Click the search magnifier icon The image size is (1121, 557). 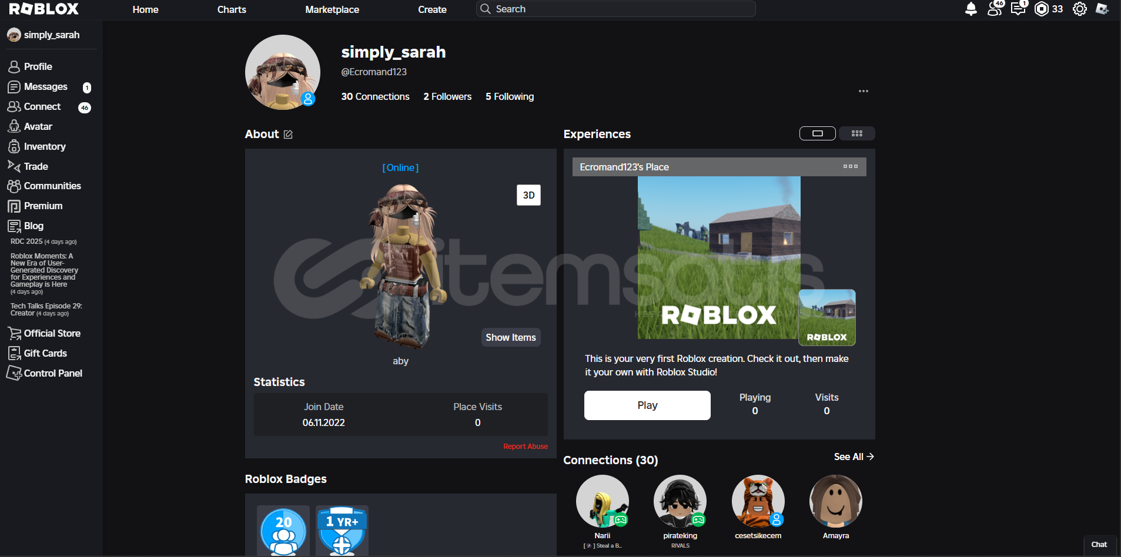485,9
